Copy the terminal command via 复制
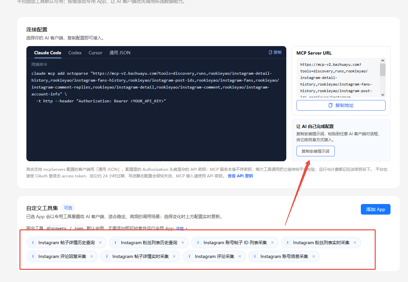Screen dimensions: 408x282 coord(275,52)
